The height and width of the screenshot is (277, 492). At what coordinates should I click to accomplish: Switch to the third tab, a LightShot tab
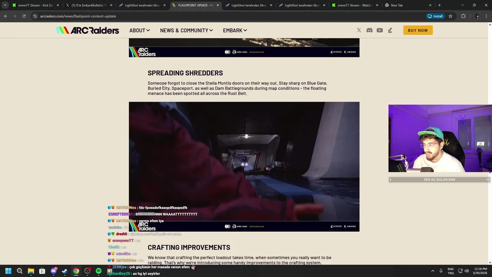tap(142, 5)
